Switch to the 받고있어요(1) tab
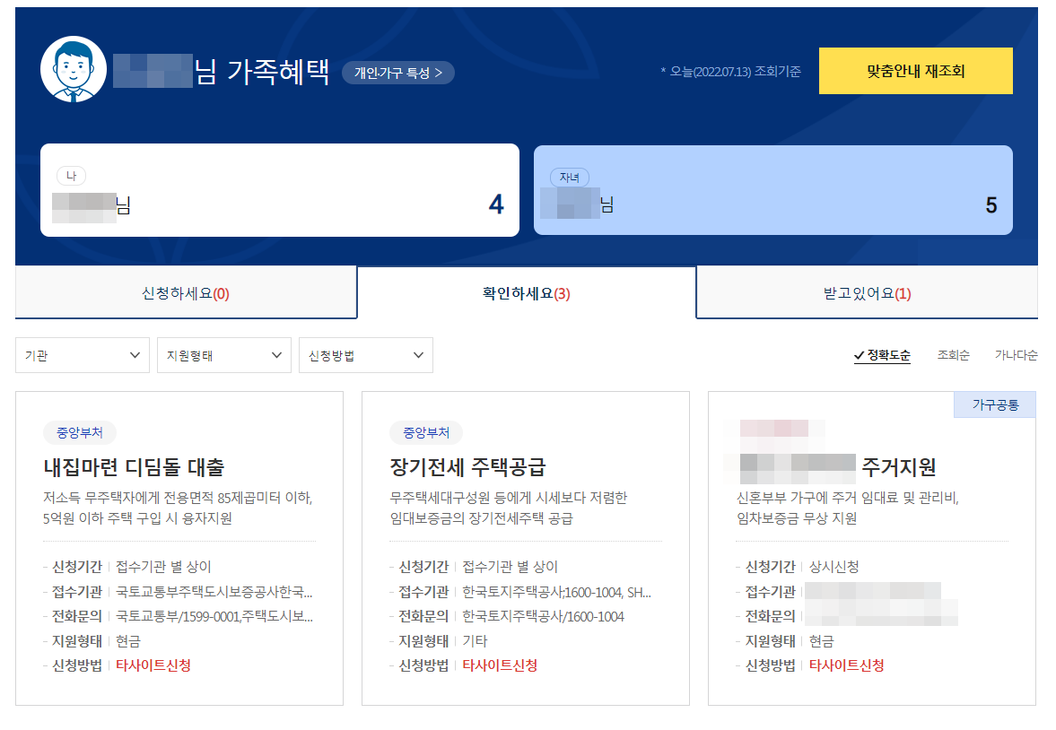This screenshot has height=730, width=1056. (x=867, y=293)
